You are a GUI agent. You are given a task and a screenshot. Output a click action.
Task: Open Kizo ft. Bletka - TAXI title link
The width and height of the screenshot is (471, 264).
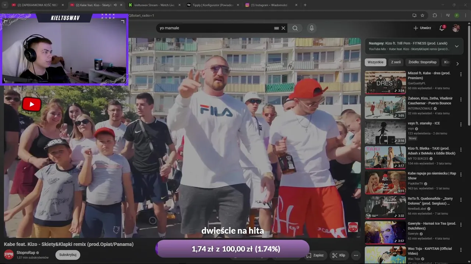click(x=432, y=151)
